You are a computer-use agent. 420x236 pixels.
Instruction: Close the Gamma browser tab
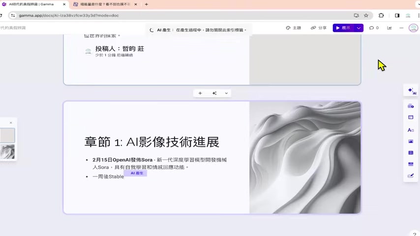[64, 4]
